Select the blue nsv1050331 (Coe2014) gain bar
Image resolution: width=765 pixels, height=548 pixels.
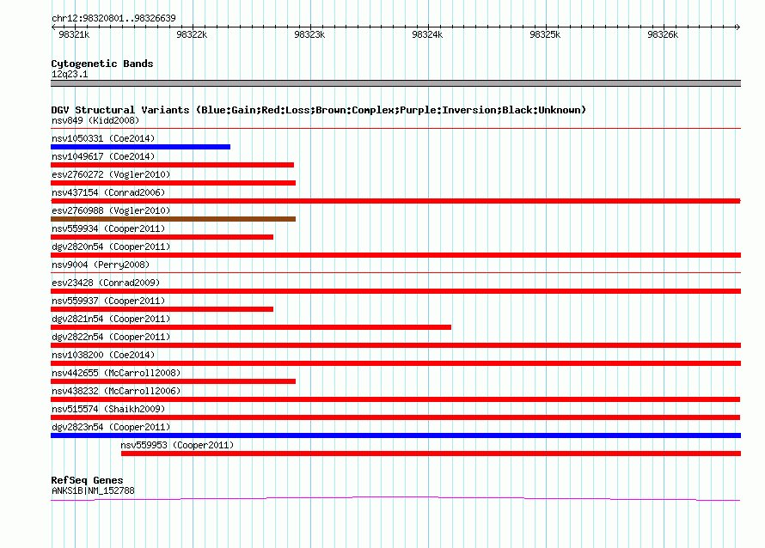click(x=140, y=147)
